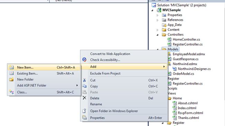Select Northwind.Designer.cs in the tree
This screenshot has width=225, height=126.
click(x=194, y=69)
